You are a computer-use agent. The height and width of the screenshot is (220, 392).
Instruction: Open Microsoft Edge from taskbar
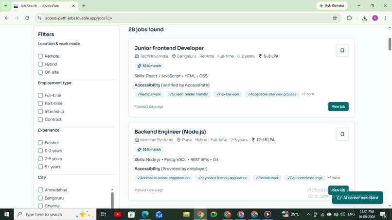tap(145, 214)
